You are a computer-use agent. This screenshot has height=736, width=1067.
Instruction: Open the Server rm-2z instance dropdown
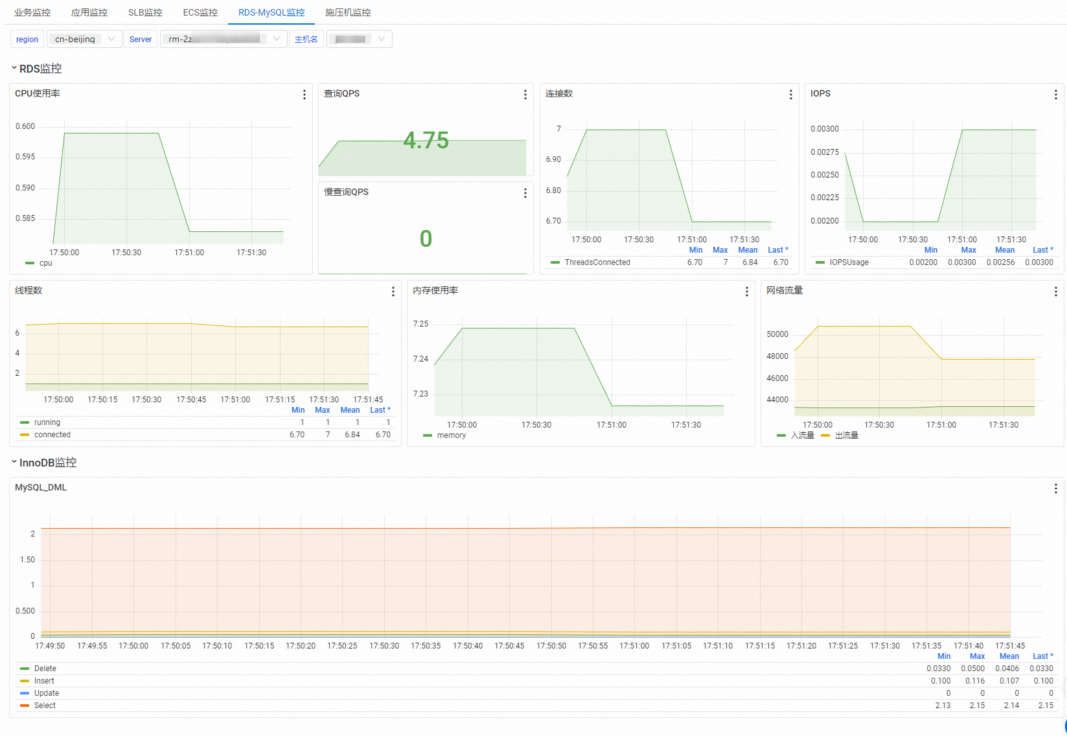pos(224,39)
